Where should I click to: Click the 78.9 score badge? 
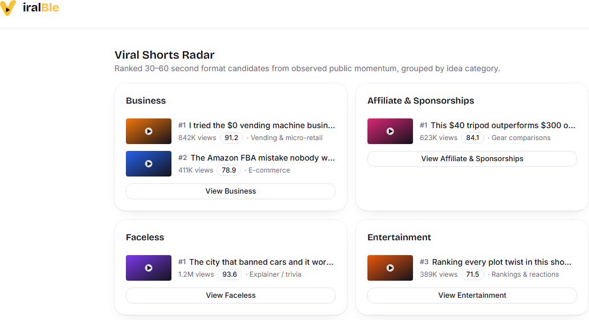coord(229,170)
